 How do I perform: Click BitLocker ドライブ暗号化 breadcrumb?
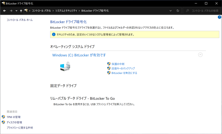coord(95,11)
